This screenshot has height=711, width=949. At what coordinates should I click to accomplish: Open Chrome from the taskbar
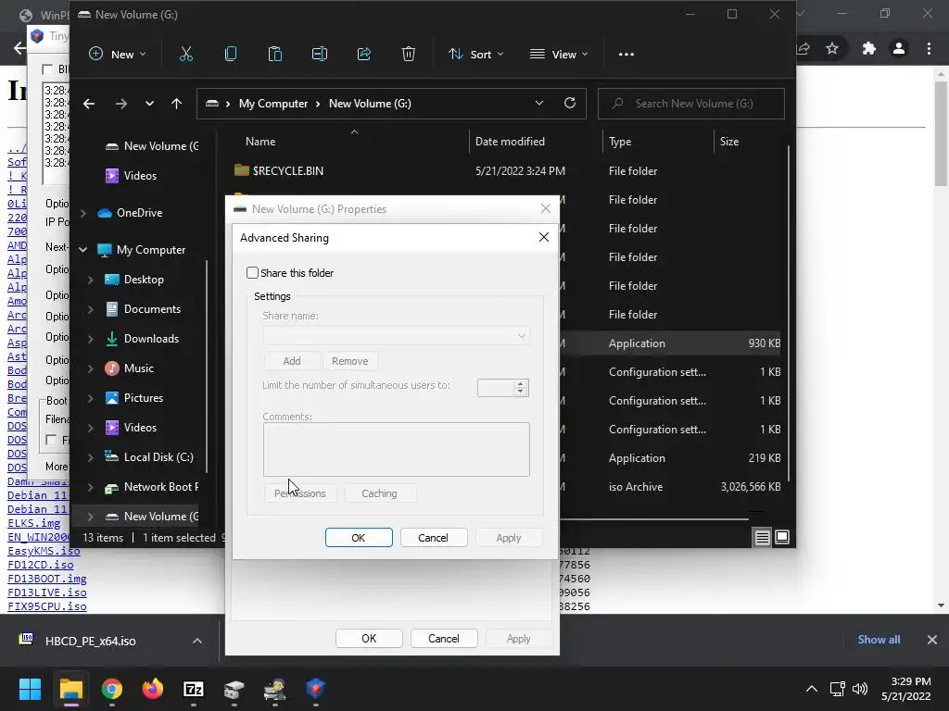(112, 689)
